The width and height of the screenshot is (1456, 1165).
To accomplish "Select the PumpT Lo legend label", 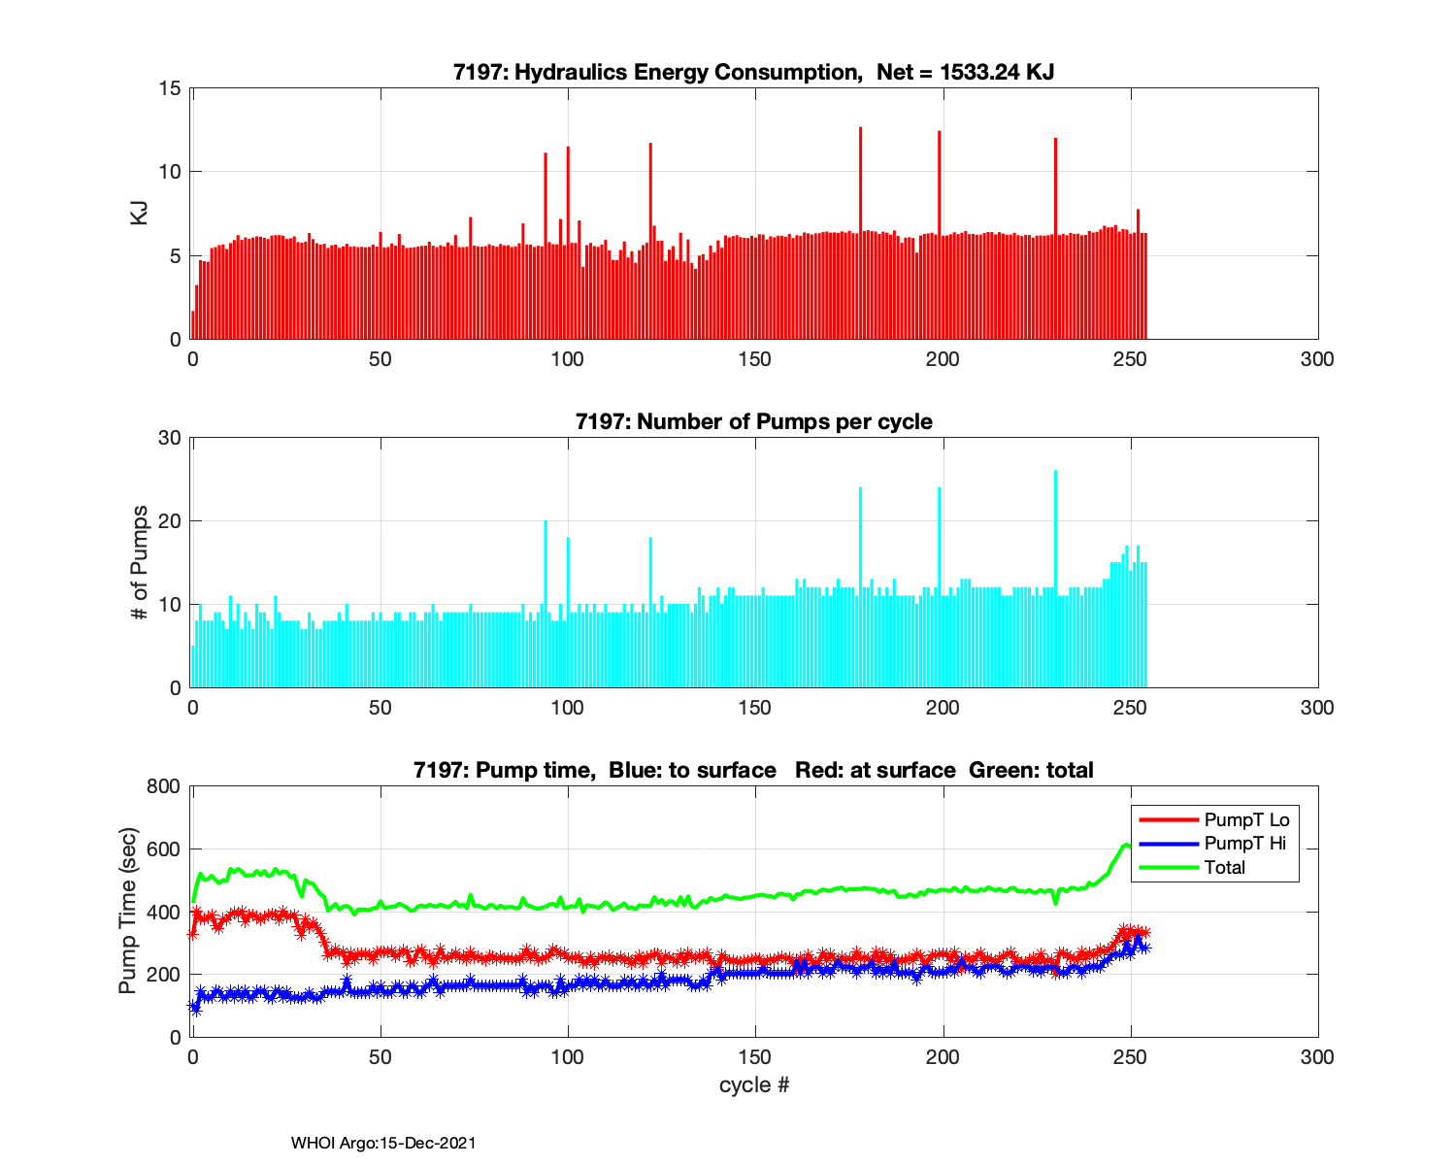I will pos(1246,820).
